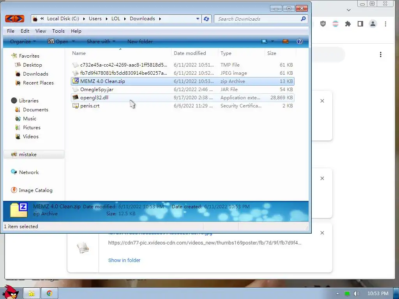
Task: Open the Help menu
Action: tap(76, 31)
